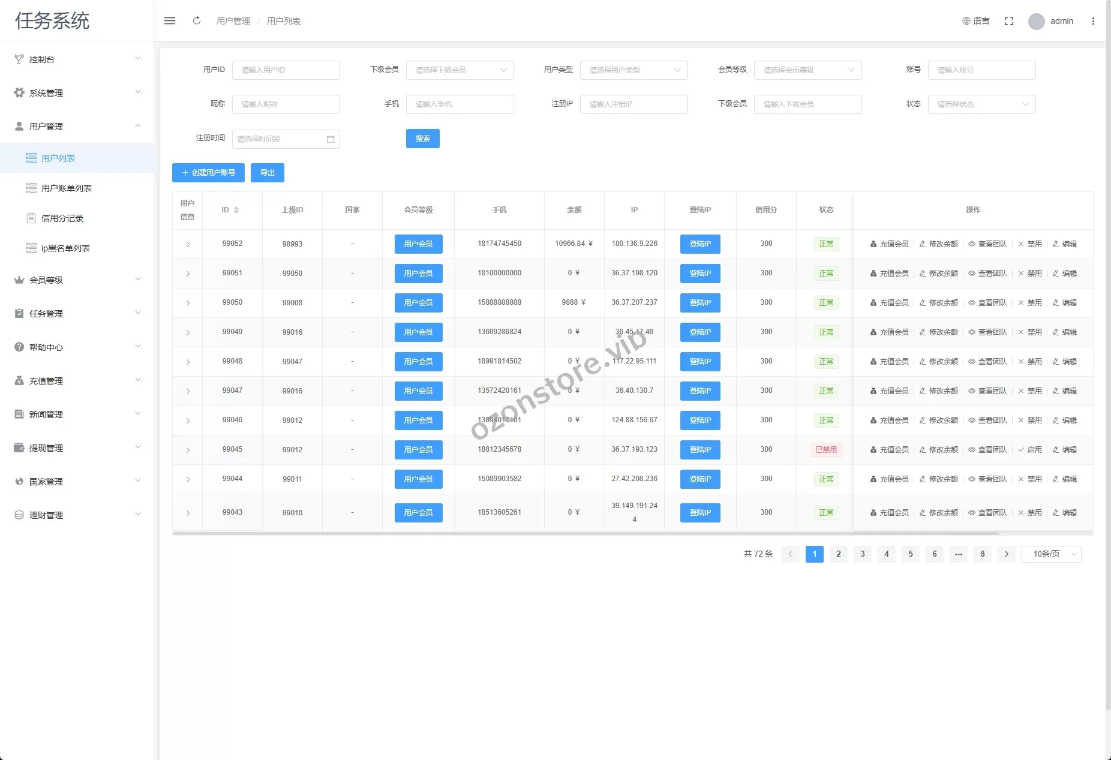Collapse sidebar with hamburger menu icon

pos(170,21)
